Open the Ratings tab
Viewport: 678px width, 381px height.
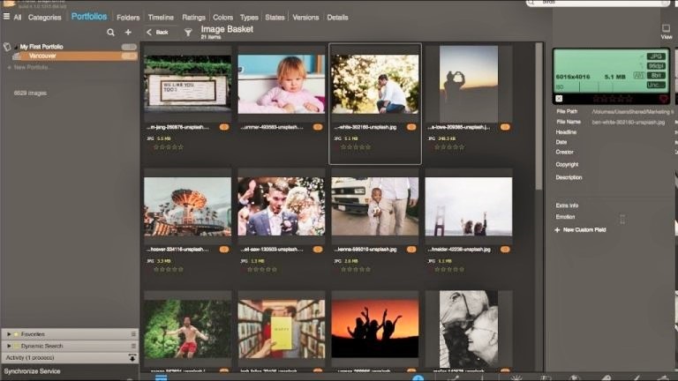coord(193,18)
